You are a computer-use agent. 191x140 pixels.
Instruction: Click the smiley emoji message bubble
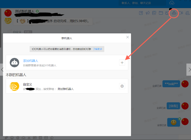point(174,122)
